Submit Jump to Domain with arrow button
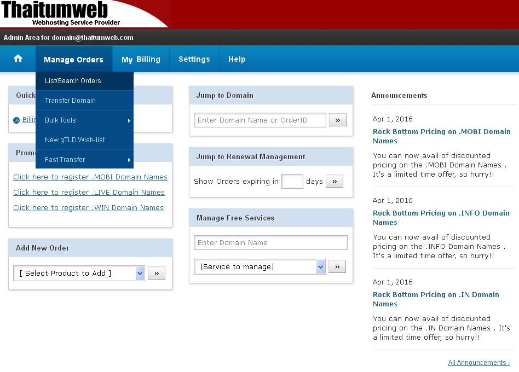Screen dimensions: 519x372 (338, 120)
